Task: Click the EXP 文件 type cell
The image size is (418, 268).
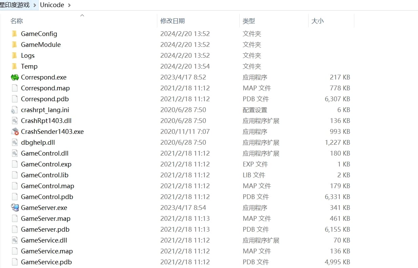Action: click(255, 164)
